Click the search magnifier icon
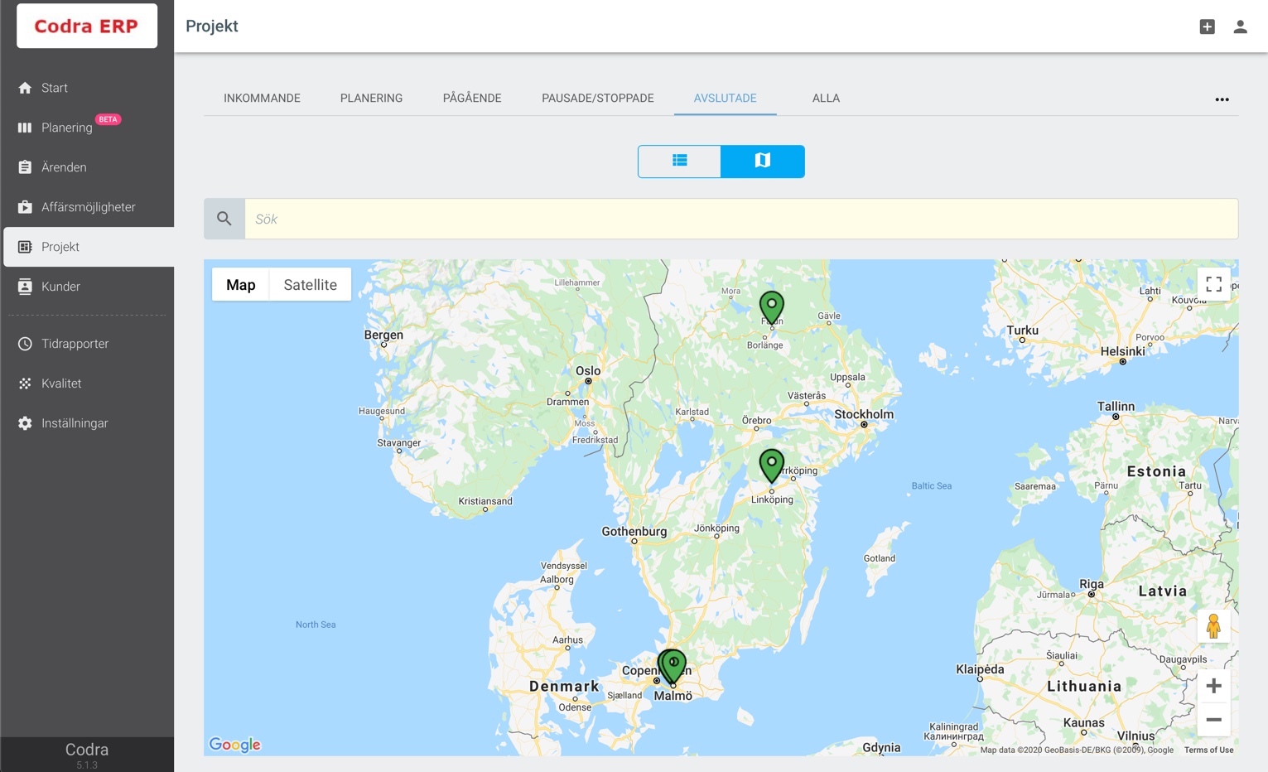 (224, 219)
